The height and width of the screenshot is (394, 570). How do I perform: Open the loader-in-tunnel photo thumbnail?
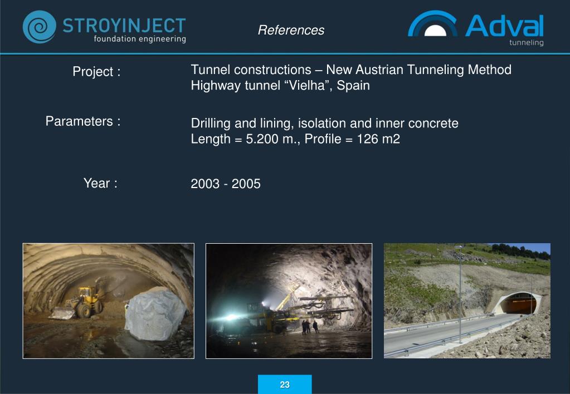[x=108, y=301]
